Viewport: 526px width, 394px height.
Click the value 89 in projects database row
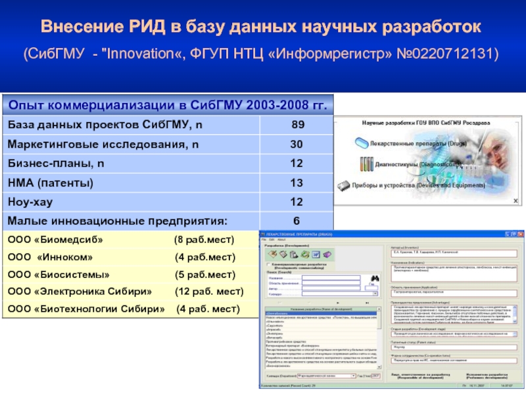[x=298, y=125]
